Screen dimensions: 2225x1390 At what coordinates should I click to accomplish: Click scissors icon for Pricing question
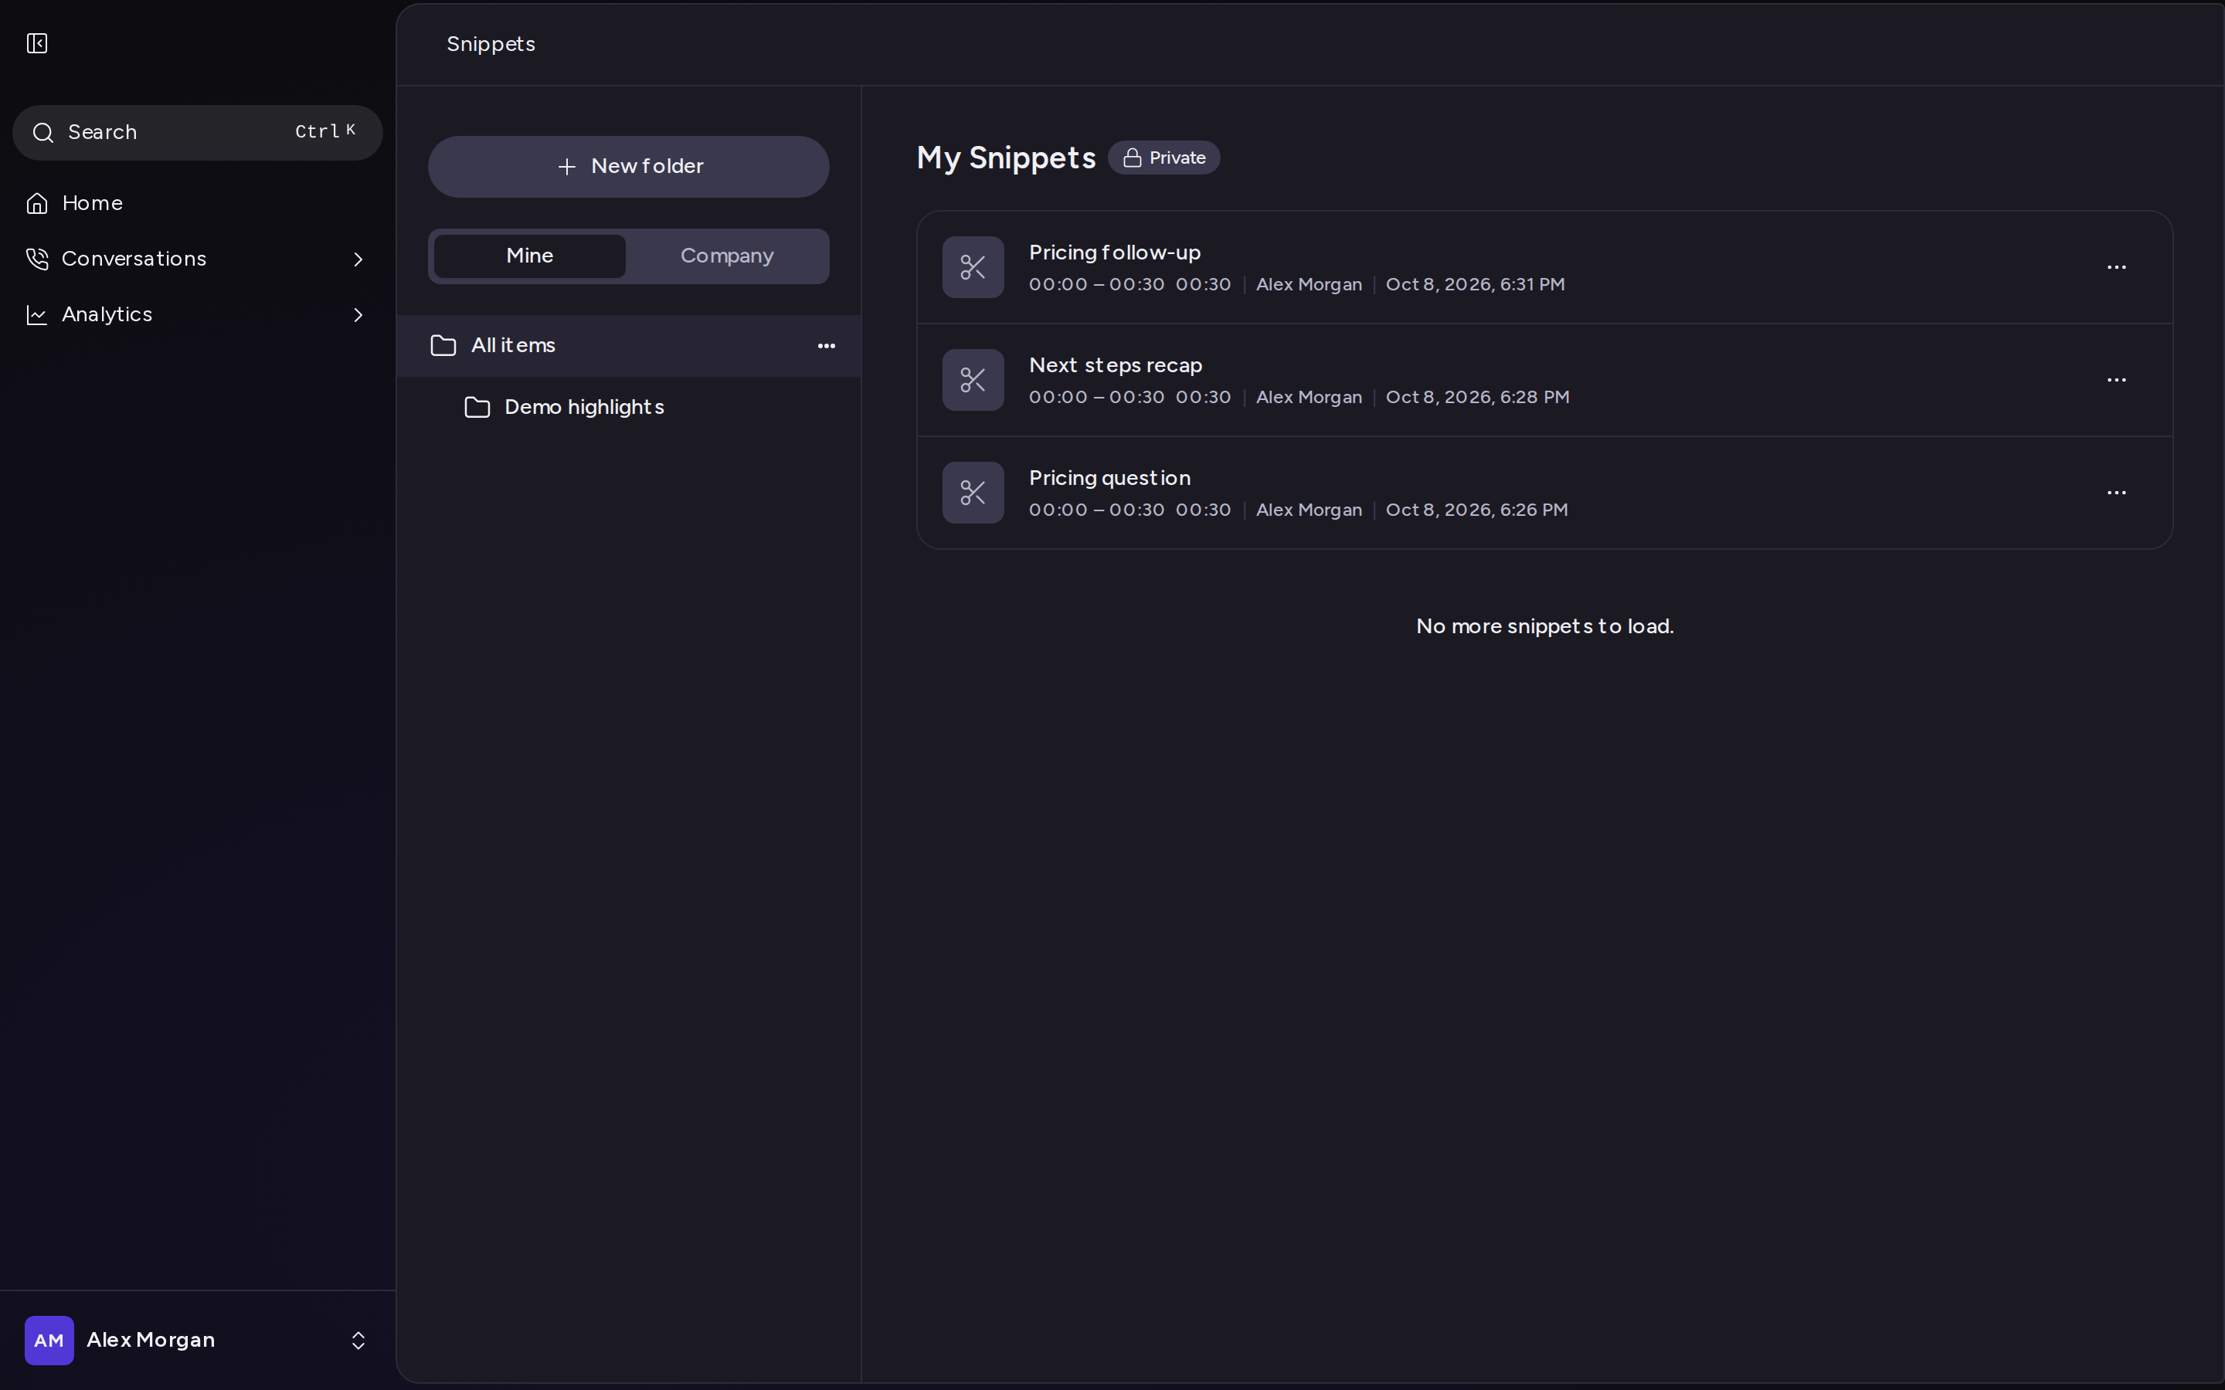973,493
